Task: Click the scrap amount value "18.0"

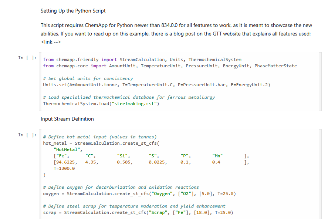Action: 202,212
